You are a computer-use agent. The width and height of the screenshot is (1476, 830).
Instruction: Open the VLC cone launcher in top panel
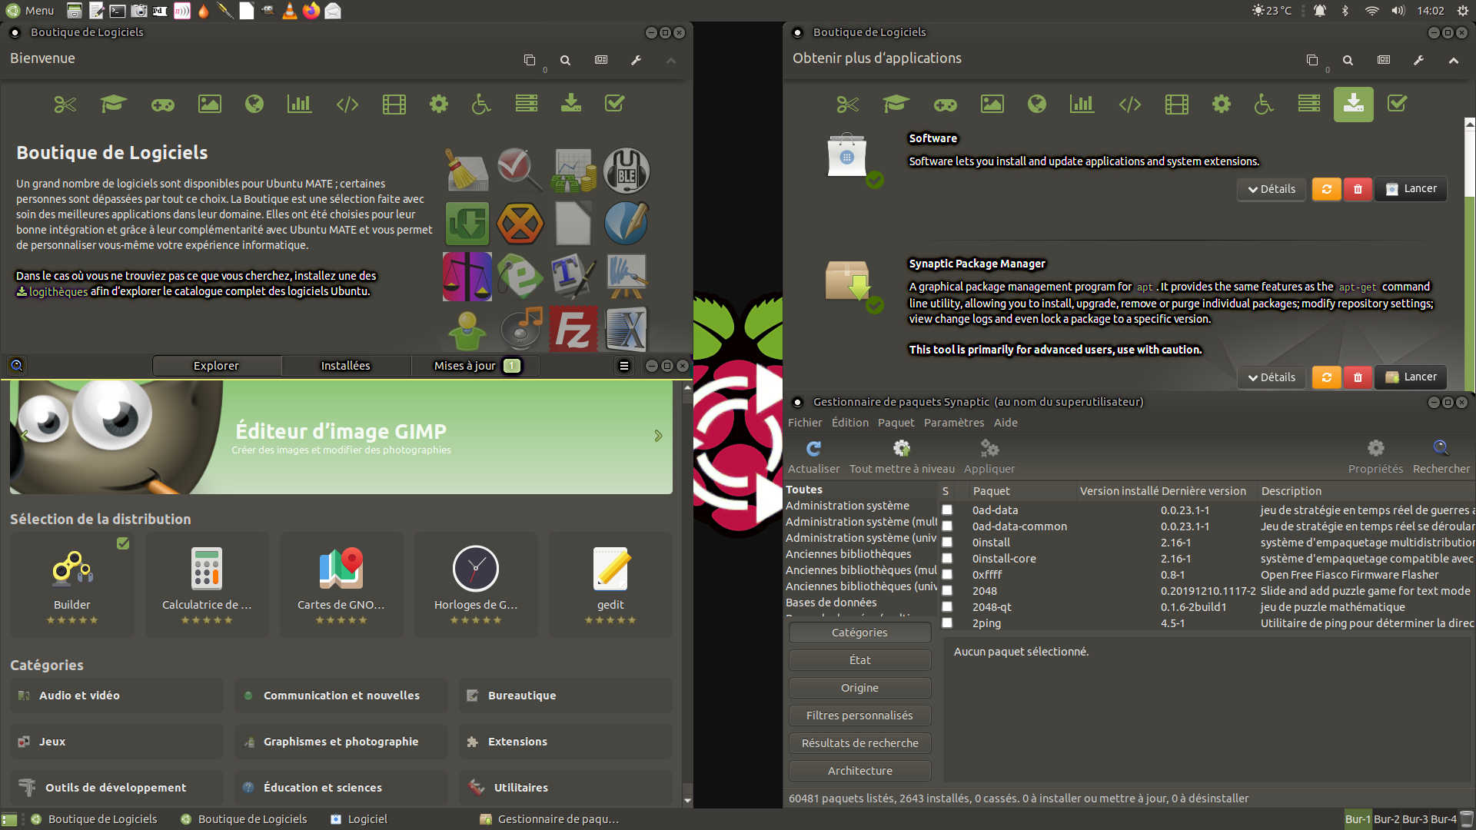coord(290,11)
